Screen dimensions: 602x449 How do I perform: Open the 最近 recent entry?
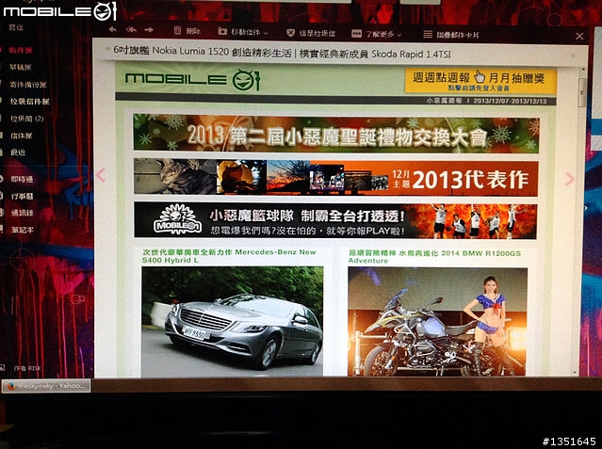click(18, 152)
